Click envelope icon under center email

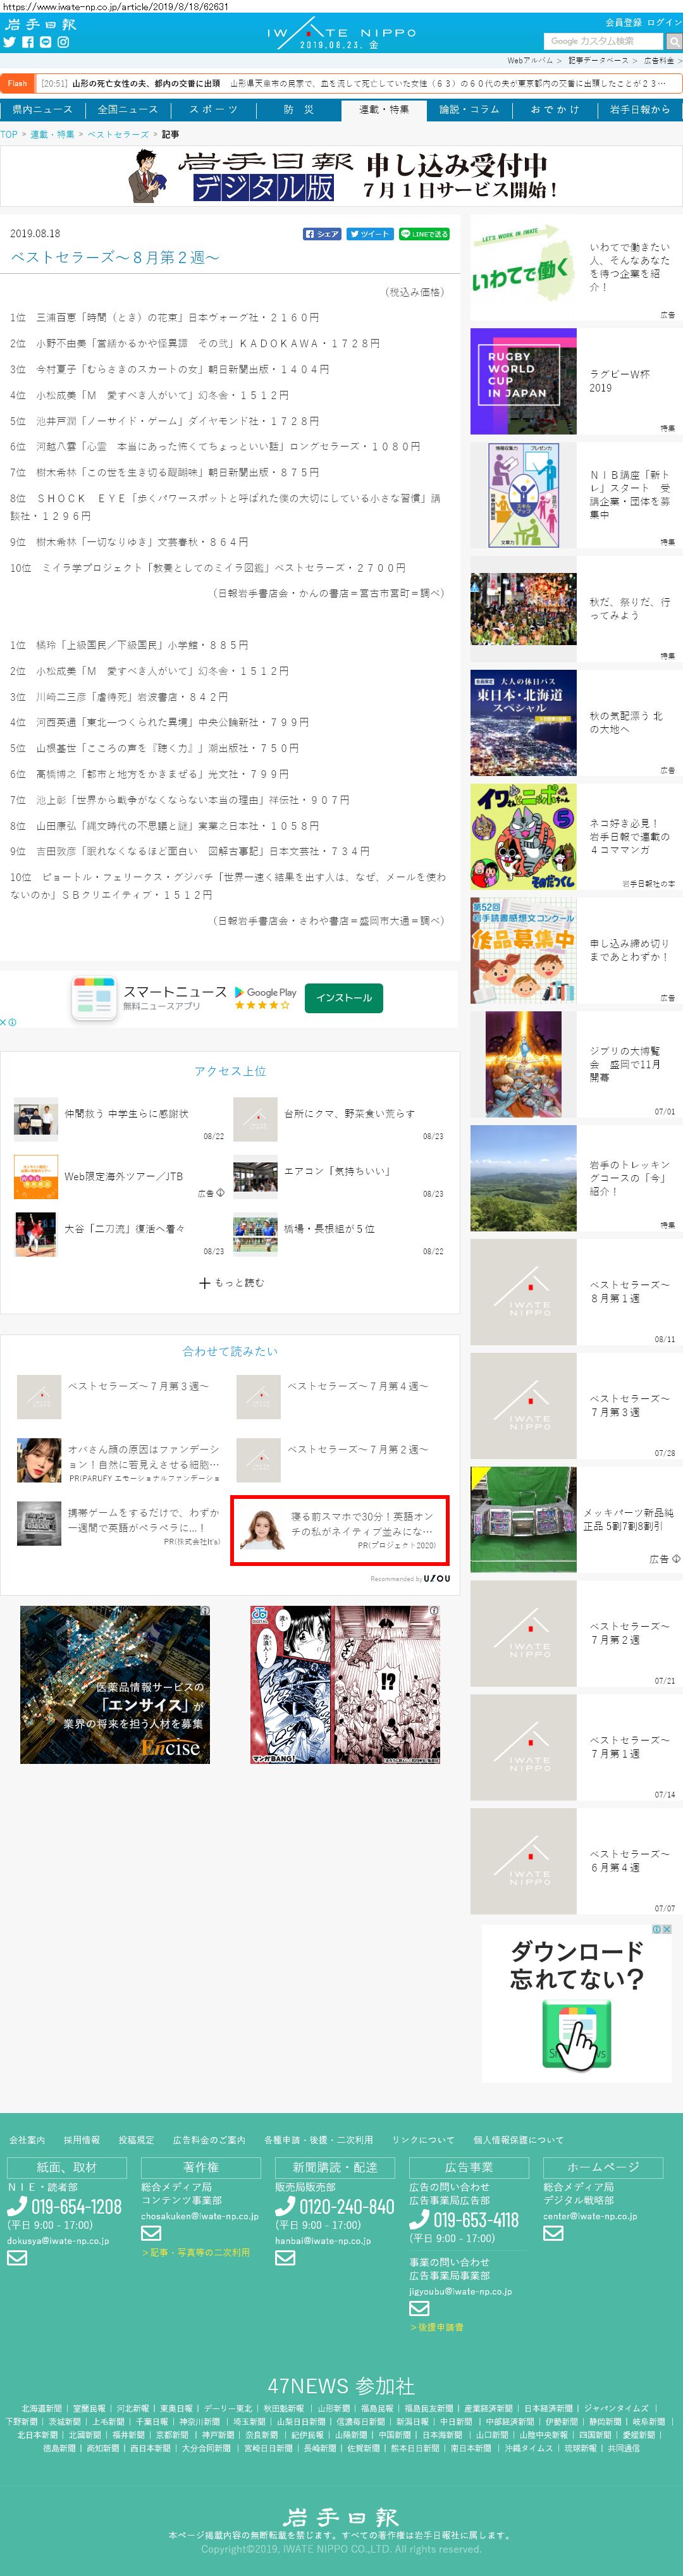coord(553,2232)
